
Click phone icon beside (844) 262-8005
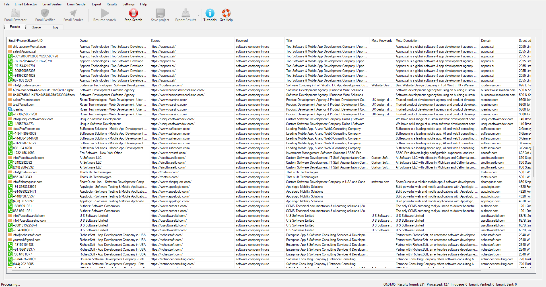(10, 264)
